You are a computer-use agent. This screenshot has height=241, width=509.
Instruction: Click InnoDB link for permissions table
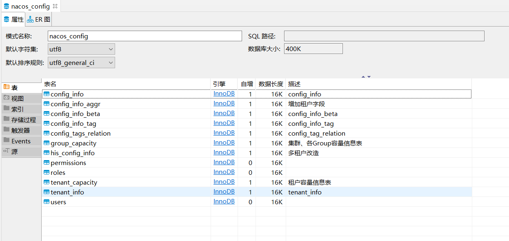point(224,162)
